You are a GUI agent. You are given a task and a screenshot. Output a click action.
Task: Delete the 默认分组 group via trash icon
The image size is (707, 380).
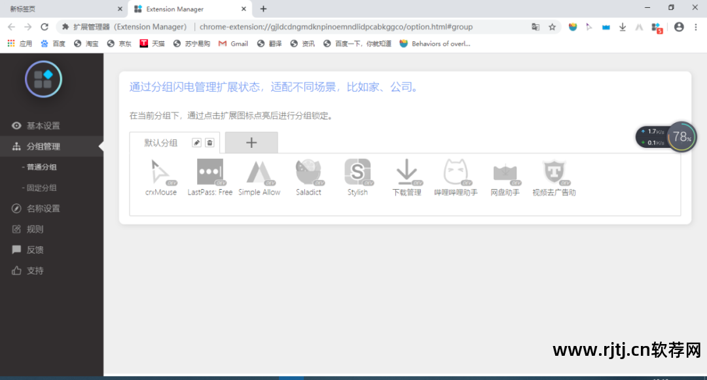click(x=210, y=142)
